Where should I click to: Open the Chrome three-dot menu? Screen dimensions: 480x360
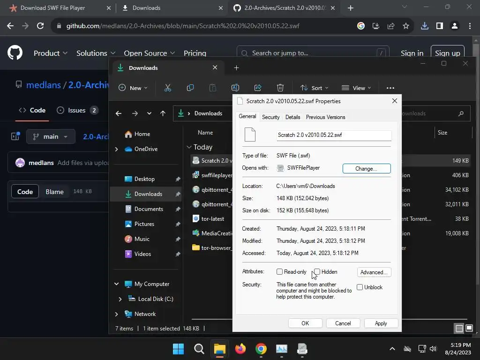point(470,26)
